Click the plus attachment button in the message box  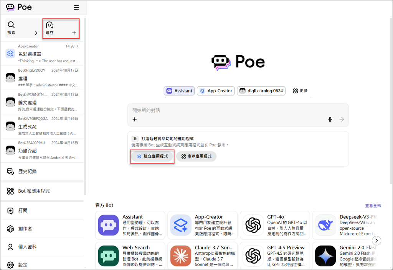[135, 119]
